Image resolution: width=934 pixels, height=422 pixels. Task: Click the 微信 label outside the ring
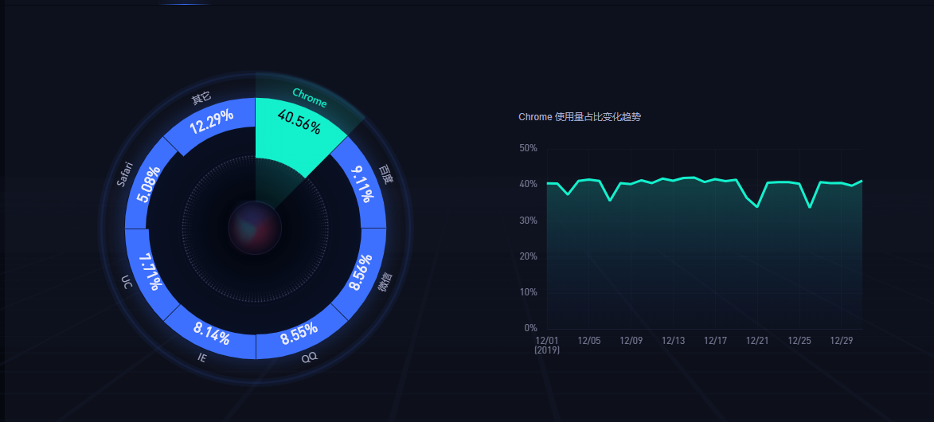[x=385, y=281]
